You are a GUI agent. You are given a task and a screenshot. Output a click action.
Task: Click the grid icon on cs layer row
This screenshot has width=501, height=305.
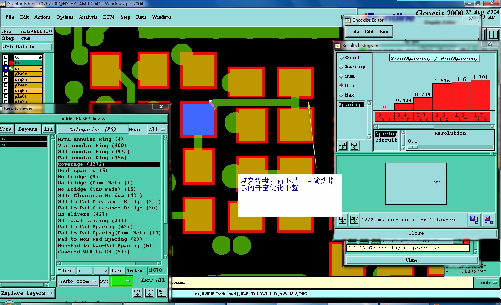41,68
